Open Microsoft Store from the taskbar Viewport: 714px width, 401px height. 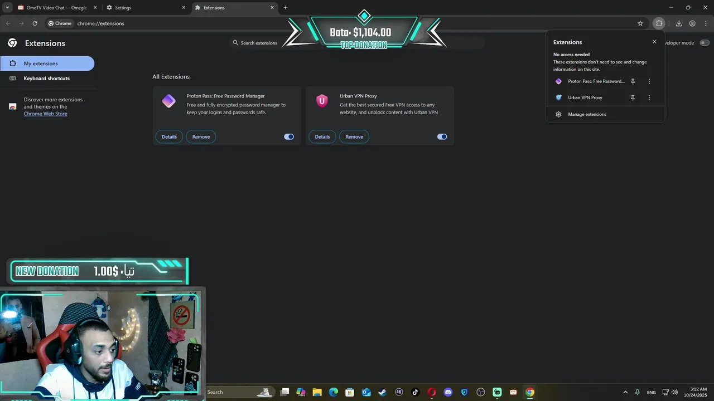tap(350, 392)
